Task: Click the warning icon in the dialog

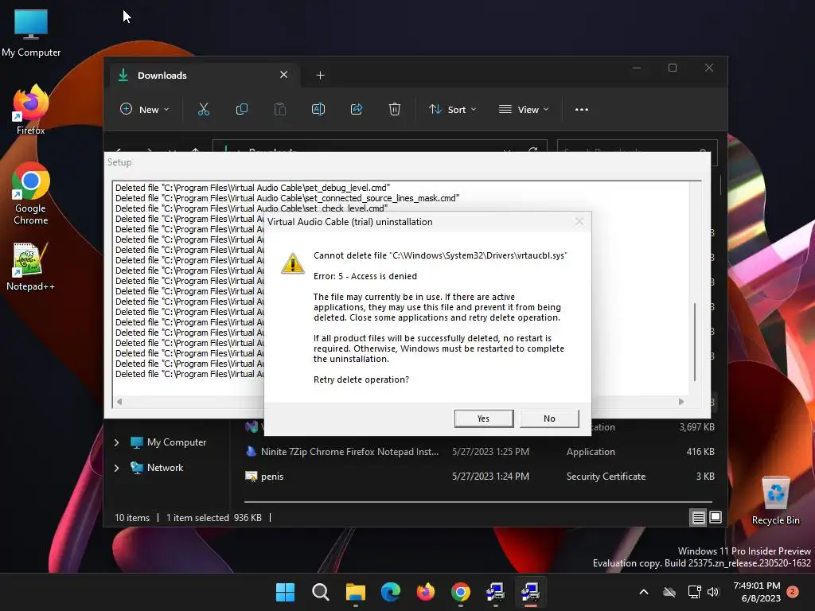Action: tap(293, 263)
